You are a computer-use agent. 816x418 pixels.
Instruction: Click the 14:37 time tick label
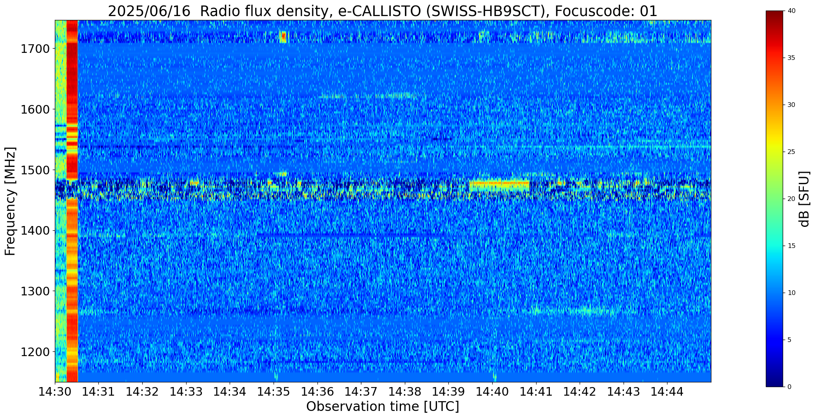[x=361, y=392]
